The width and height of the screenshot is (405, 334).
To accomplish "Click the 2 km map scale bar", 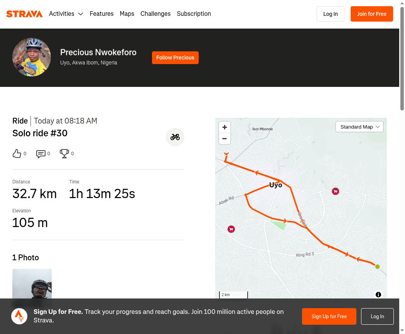I will coord(233,295).
